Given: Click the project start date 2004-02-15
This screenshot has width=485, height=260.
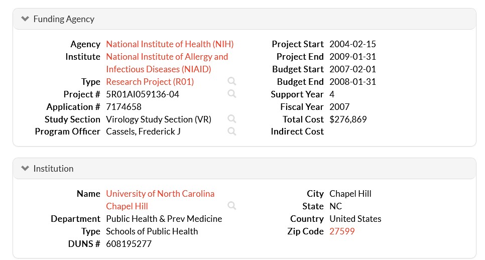Looking at the screenshot, I should pyautogui.click(x=352, y=44).
